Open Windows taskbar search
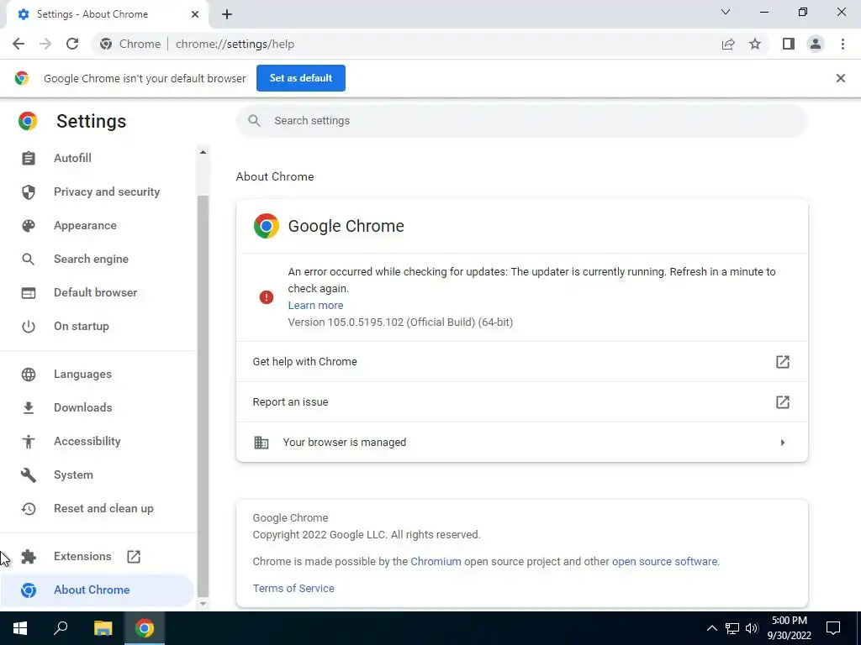The width and height of the screenshot is (861, 645). coord(61,628)
